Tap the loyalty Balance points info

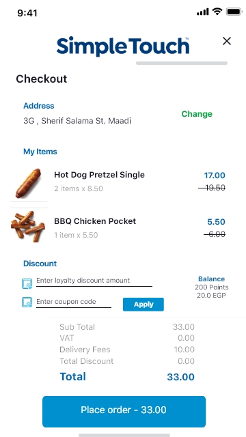[212, 287]
